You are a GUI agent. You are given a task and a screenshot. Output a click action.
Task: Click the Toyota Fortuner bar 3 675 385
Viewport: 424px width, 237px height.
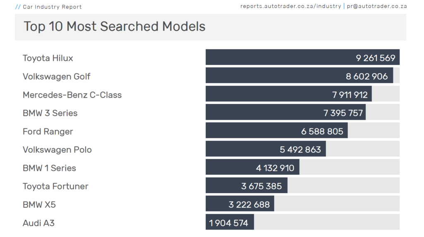[x=247, y=185]
